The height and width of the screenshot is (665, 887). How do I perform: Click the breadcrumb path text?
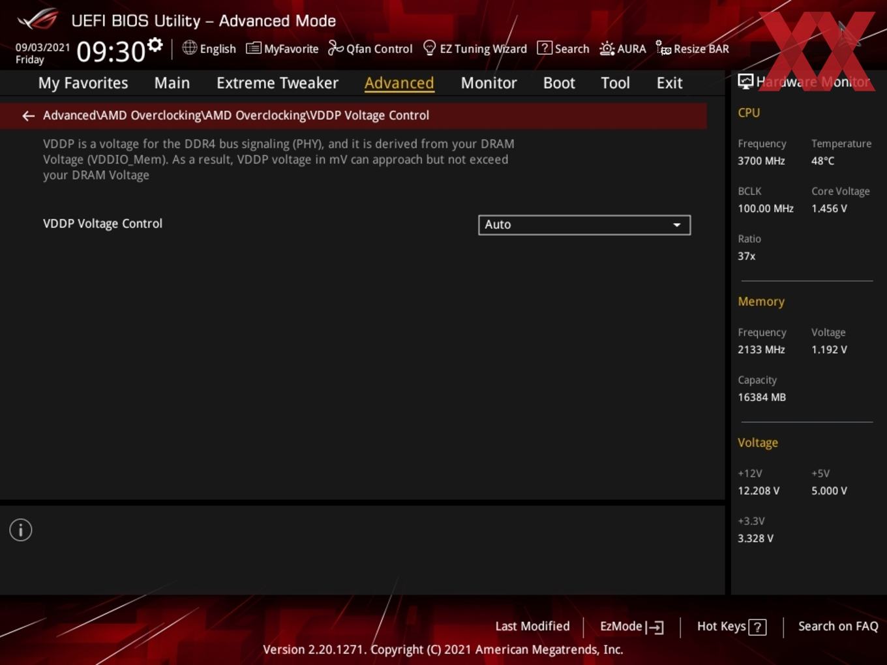pos(236,115)
